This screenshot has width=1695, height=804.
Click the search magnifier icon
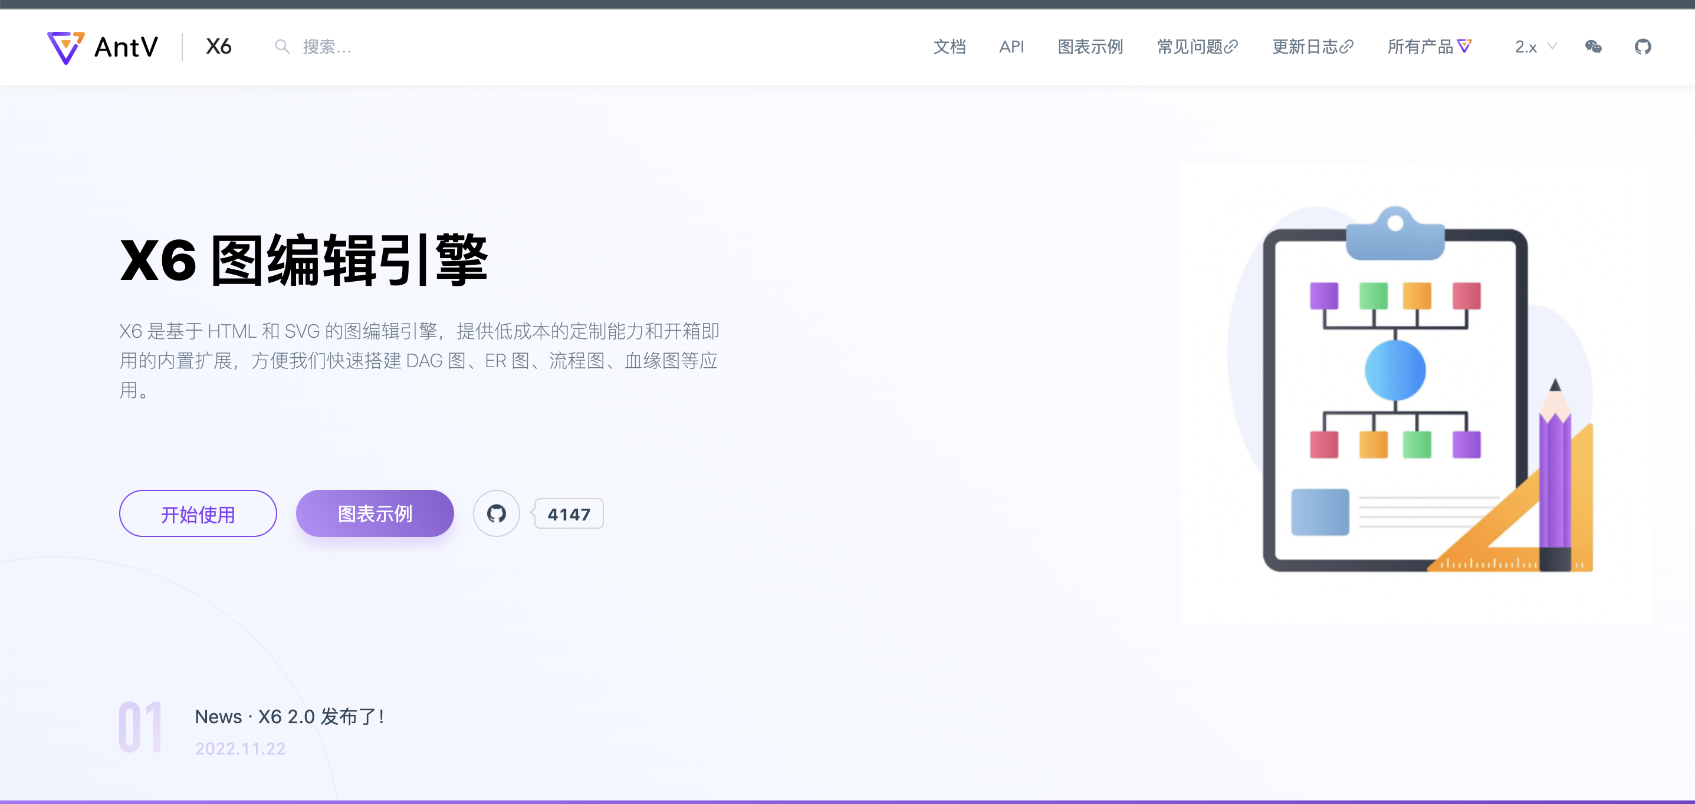pyautogui.click(x=282, y=47)
